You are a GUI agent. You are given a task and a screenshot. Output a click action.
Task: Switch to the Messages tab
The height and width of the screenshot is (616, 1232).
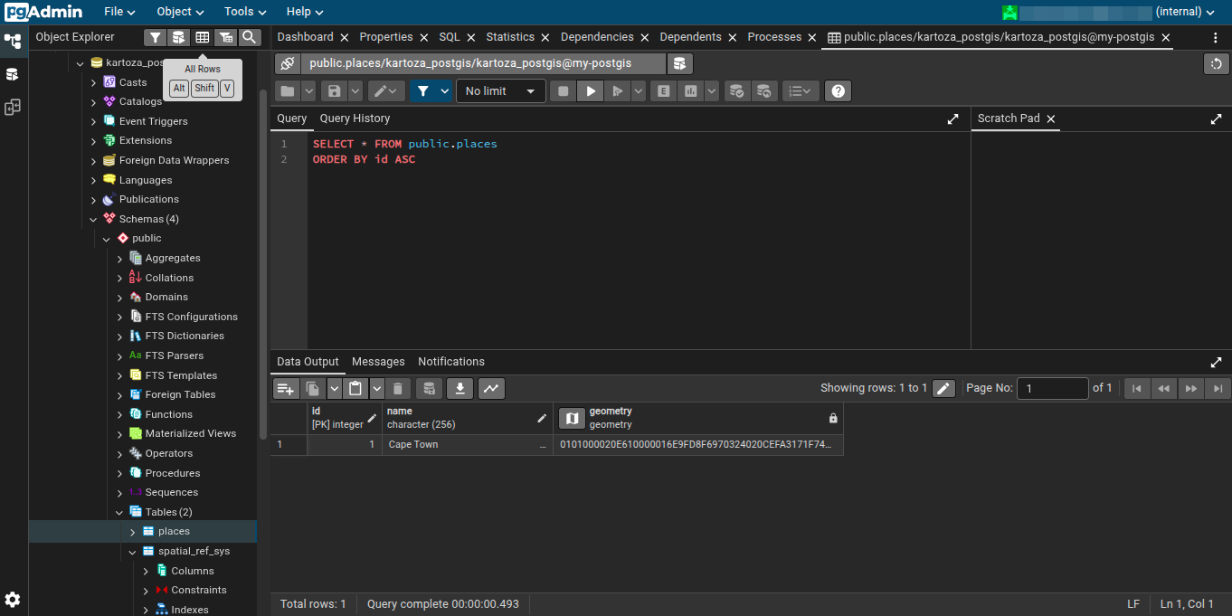pos(378,362)
